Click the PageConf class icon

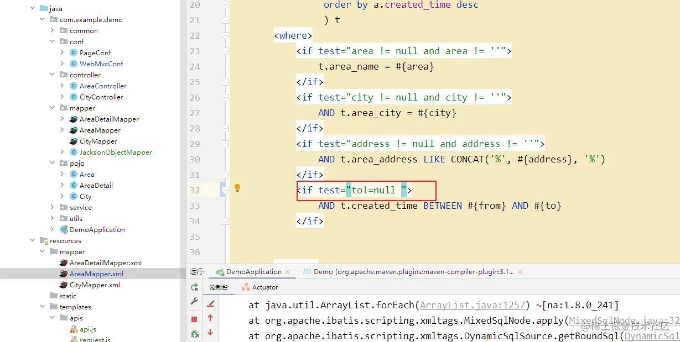[74, 53]
